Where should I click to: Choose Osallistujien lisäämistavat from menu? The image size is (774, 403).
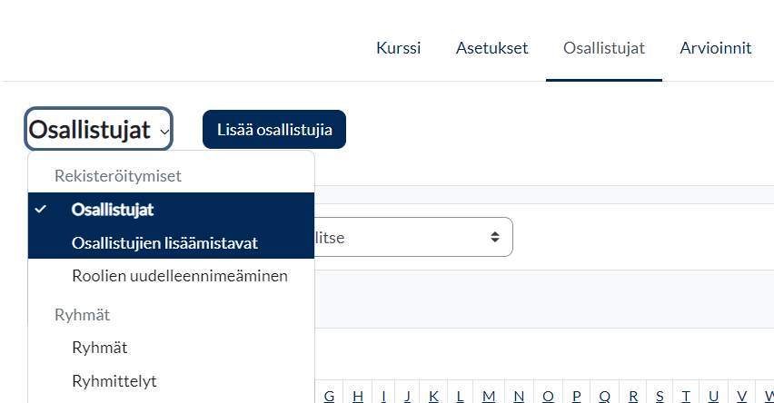[x=164, y=243]
